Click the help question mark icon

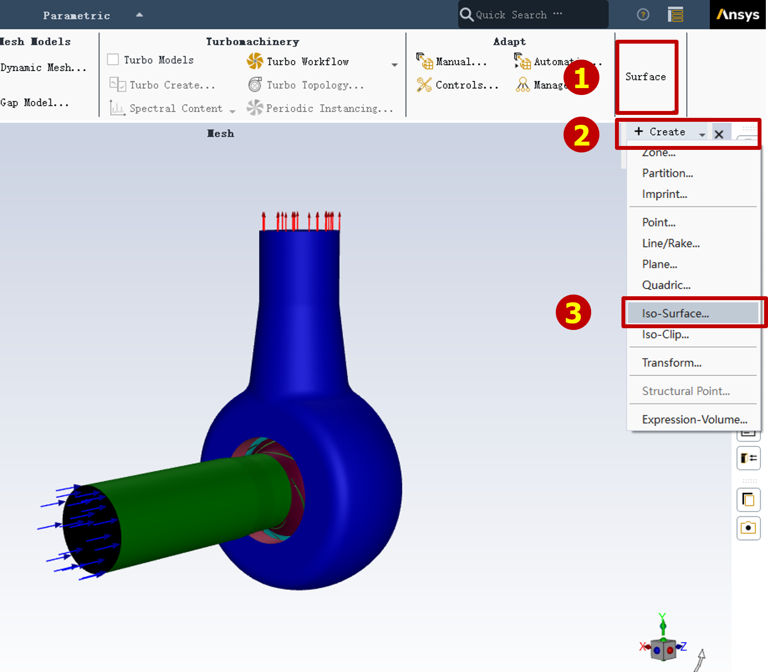643,15
